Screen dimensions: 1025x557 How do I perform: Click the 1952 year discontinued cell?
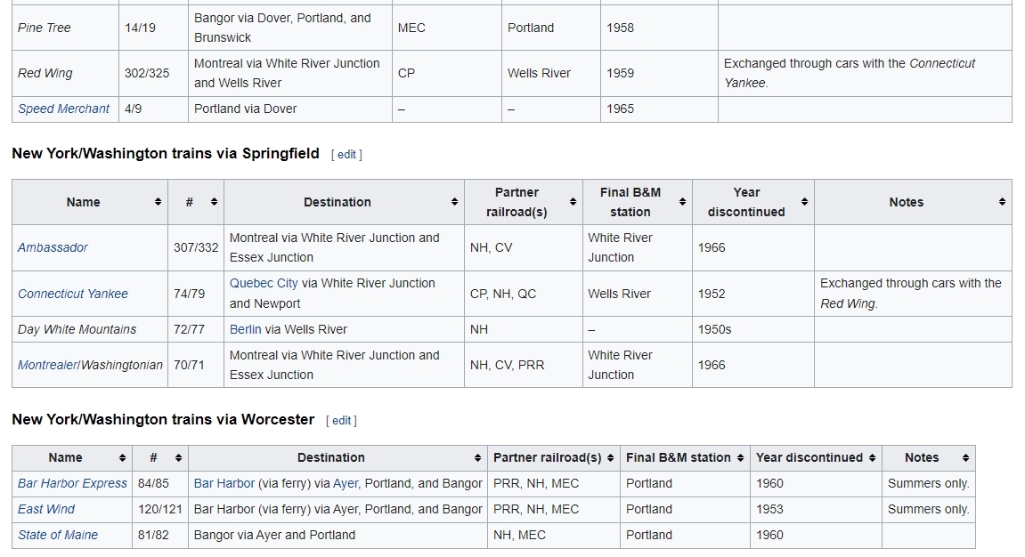click(753, 294)
